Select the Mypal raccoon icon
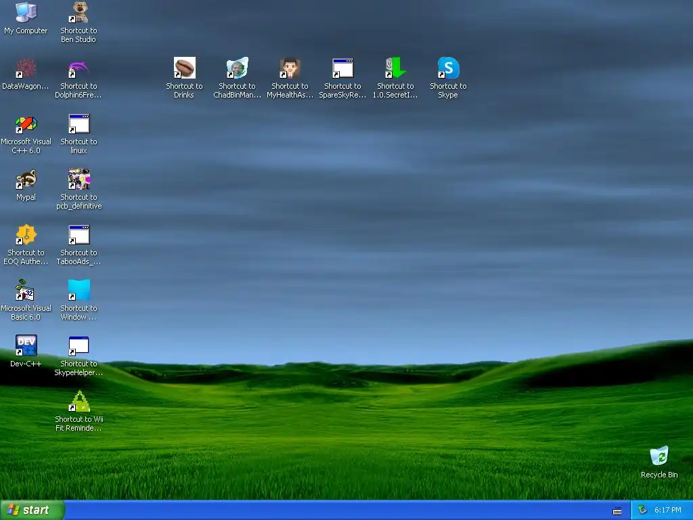Image resolution: width=693 pixels, height=520 pixels. [26, 179]
